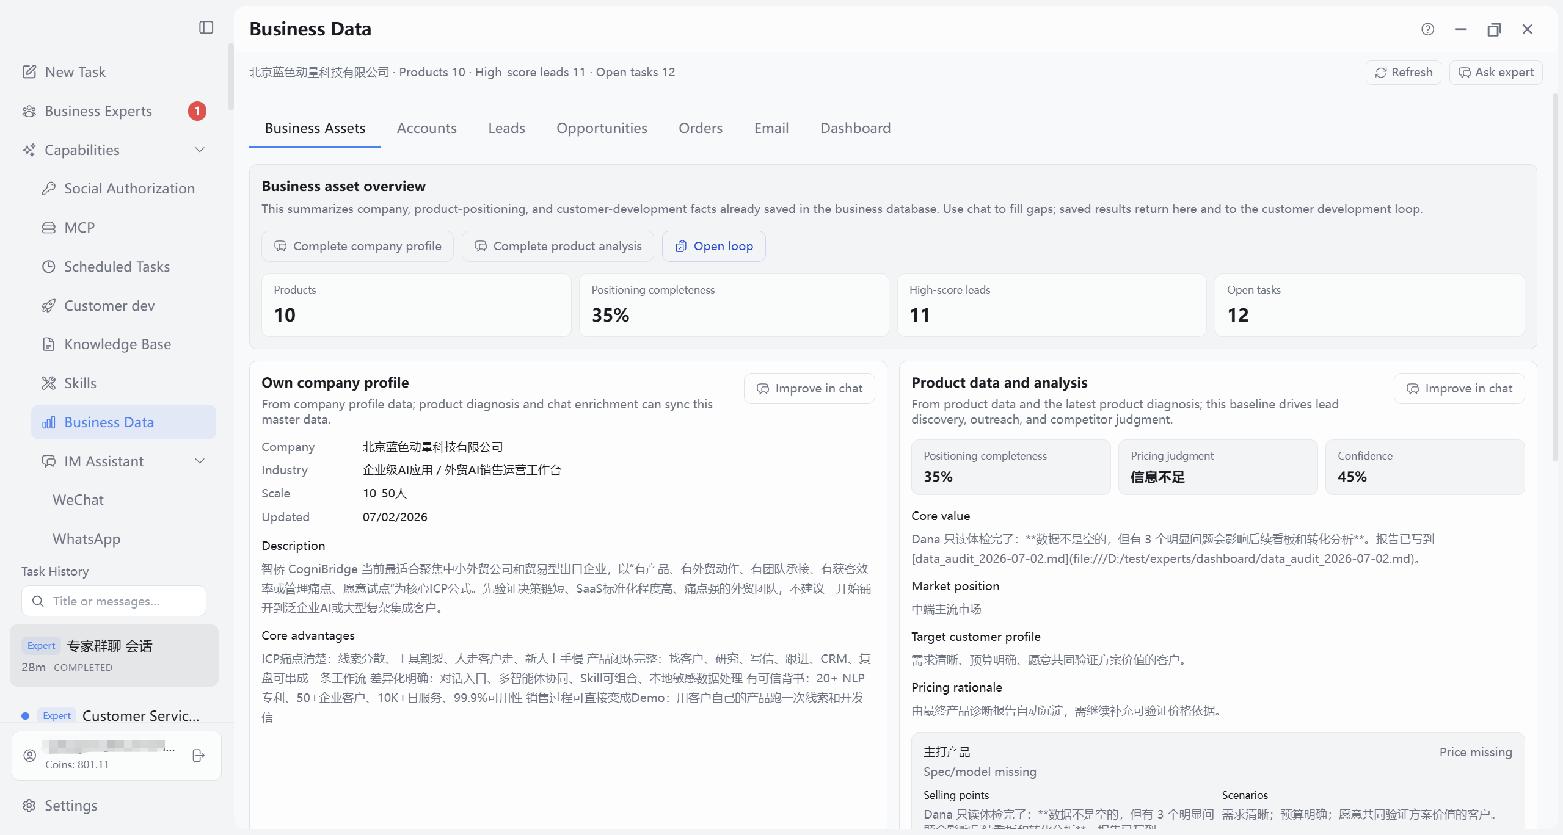Click the Ask expert button
This screenshot has height=835, width=1563.
pyautogui.click(x=1496, y=73)
